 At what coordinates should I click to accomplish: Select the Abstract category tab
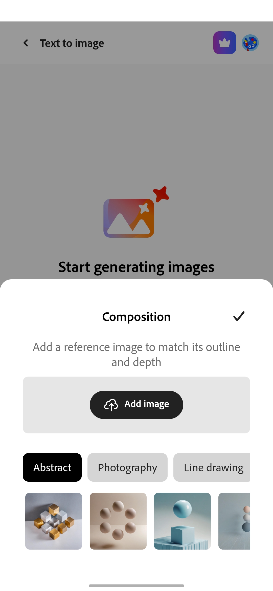click(x=52, y=467)
